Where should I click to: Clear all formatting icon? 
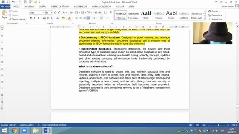(71, 13)
